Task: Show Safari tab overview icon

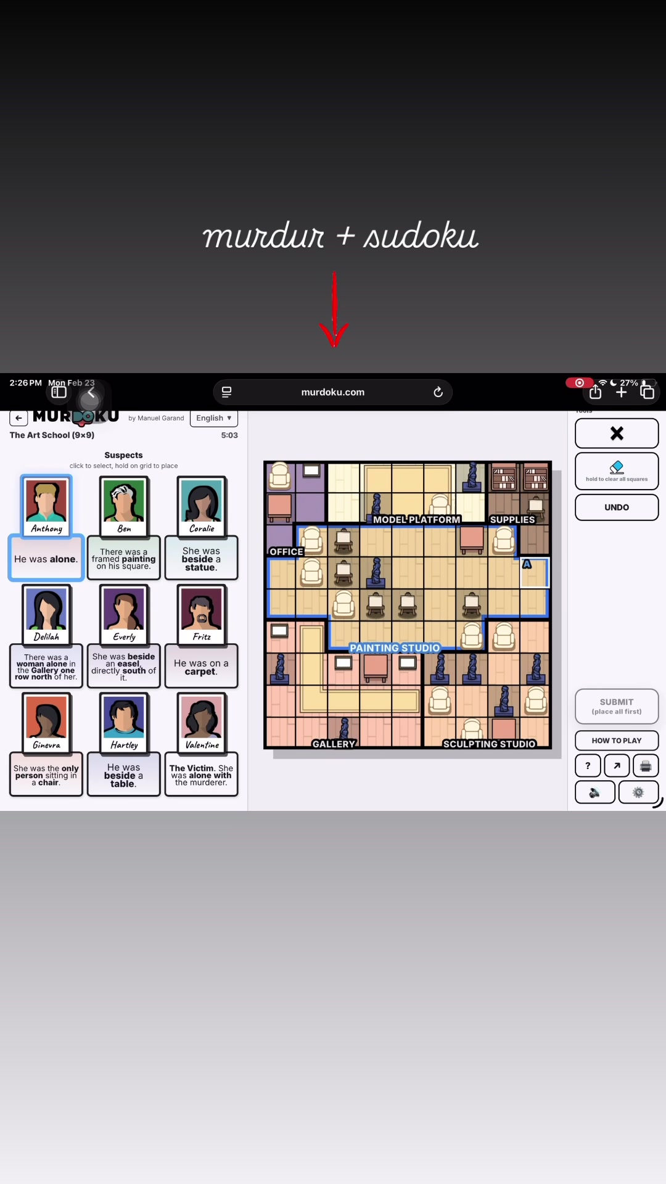Action: click(647, 392)
